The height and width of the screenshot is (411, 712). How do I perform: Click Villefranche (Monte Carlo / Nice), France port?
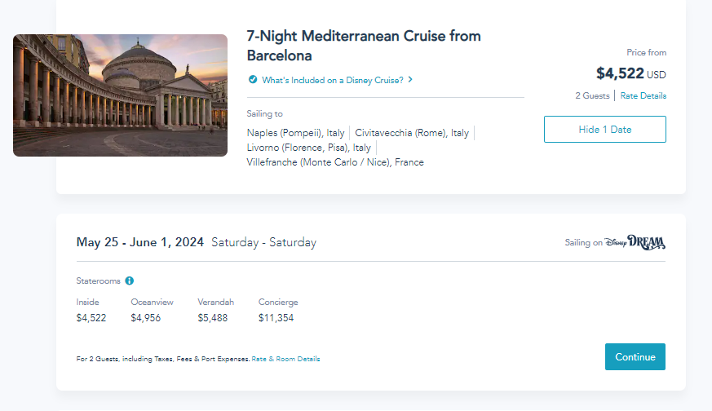(335, 162)
